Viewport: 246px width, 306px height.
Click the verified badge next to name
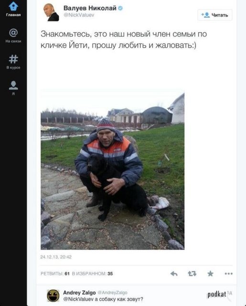120,8
